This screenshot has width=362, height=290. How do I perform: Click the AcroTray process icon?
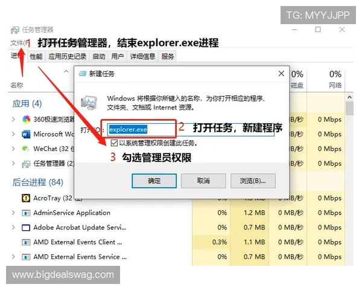[26, 198]
